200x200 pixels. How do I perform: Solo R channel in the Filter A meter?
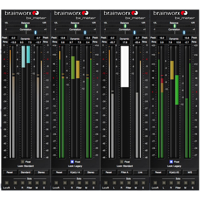[x=122, y=183]
